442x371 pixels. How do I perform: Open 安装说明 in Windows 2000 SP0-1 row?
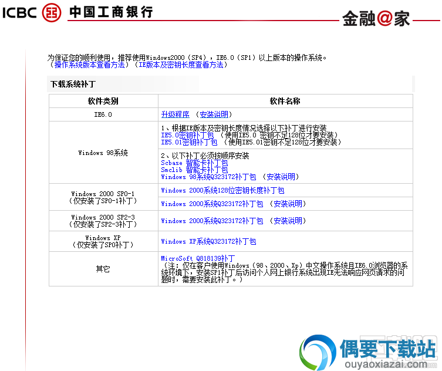pyautogui.click(x=288, y=204)
